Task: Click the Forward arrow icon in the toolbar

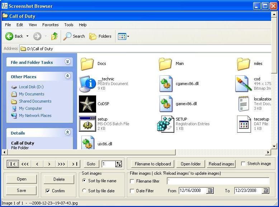Action: [x=37, y=36]
